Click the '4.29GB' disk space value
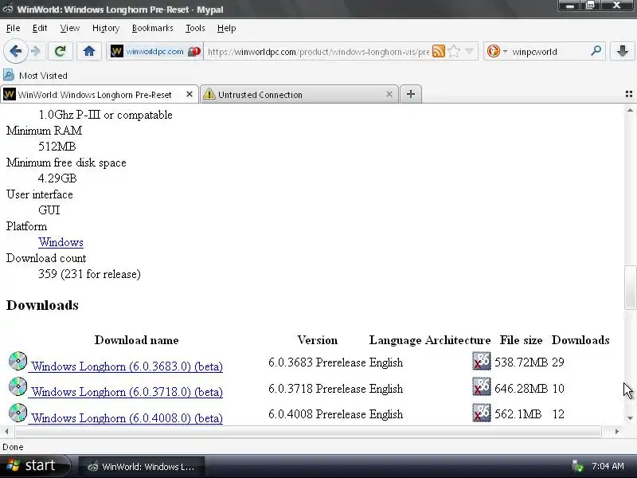Image resolution: width=637 pixels, height=478 pixels. 57,178
